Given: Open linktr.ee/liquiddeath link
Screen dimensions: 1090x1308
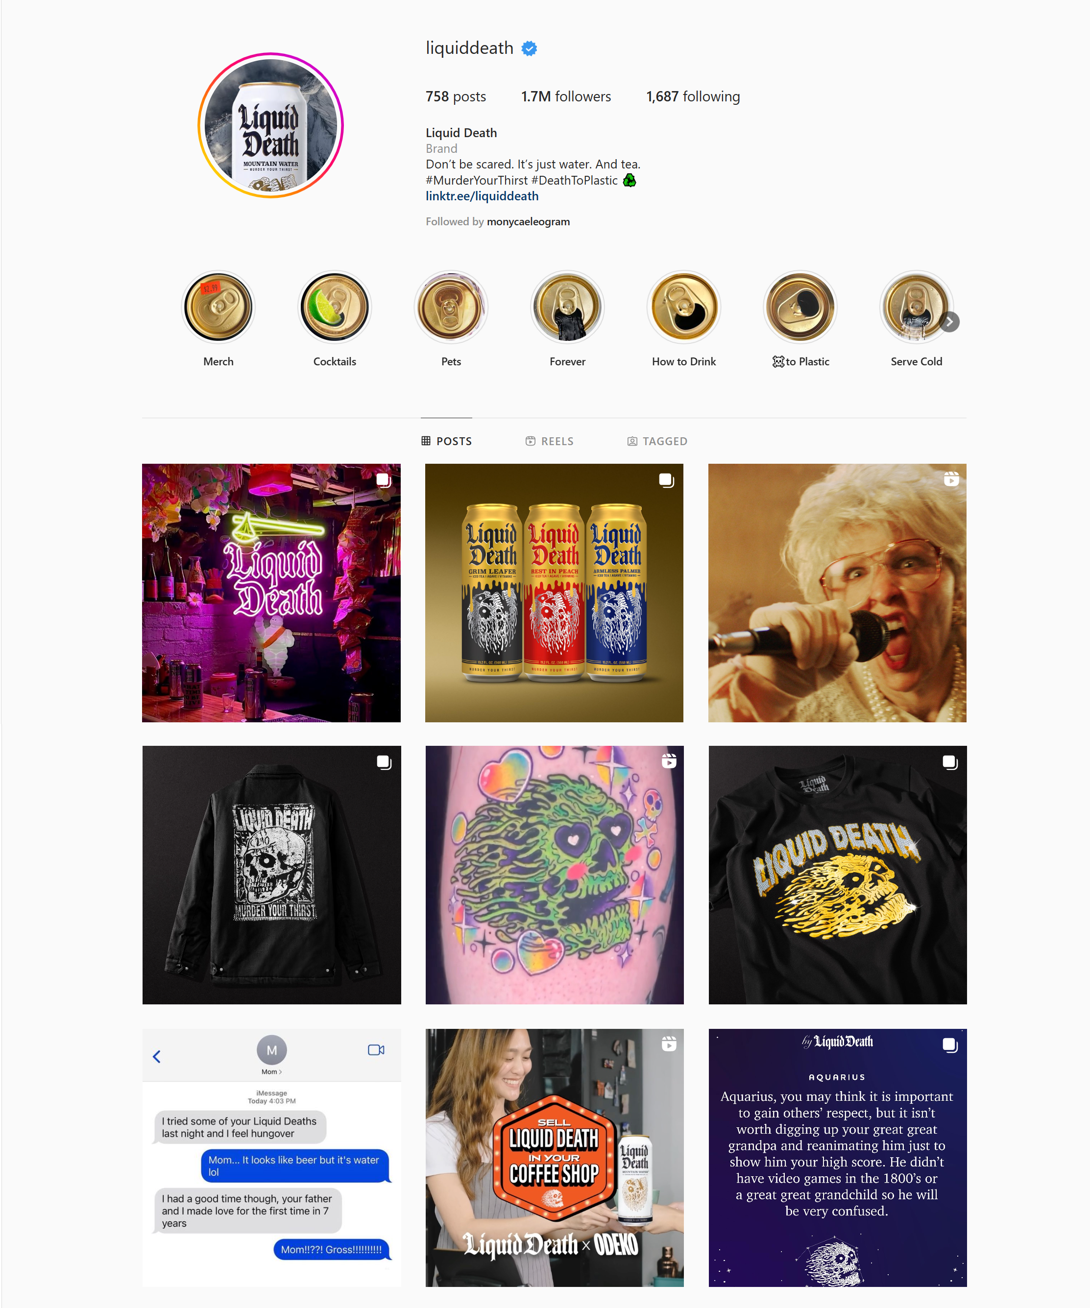Looking at the screenshot, I should (x=482, y=196).
